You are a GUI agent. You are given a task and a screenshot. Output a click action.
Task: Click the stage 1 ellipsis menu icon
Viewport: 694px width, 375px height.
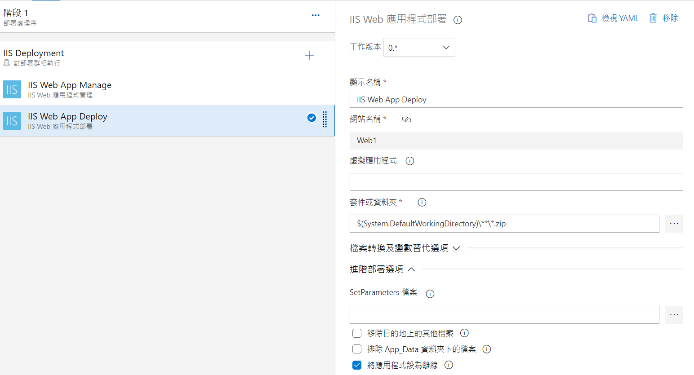coord(316,15)
